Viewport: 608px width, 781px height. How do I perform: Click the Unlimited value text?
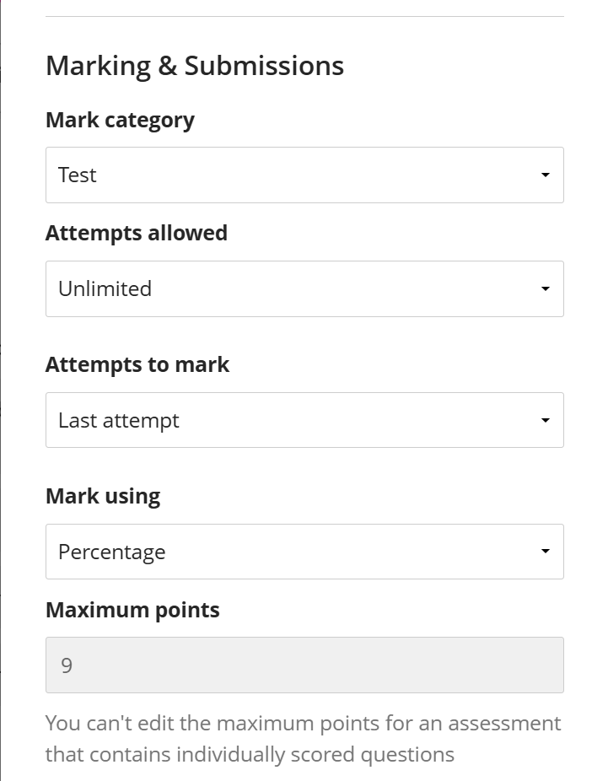coord(105,288)
